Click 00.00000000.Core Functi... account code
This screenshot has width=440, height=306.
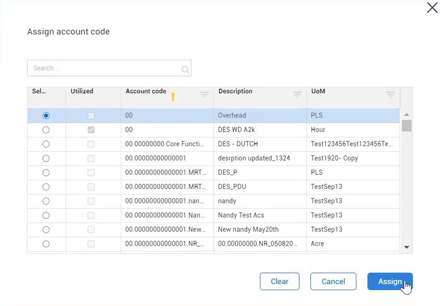click(x=167, y=144)
